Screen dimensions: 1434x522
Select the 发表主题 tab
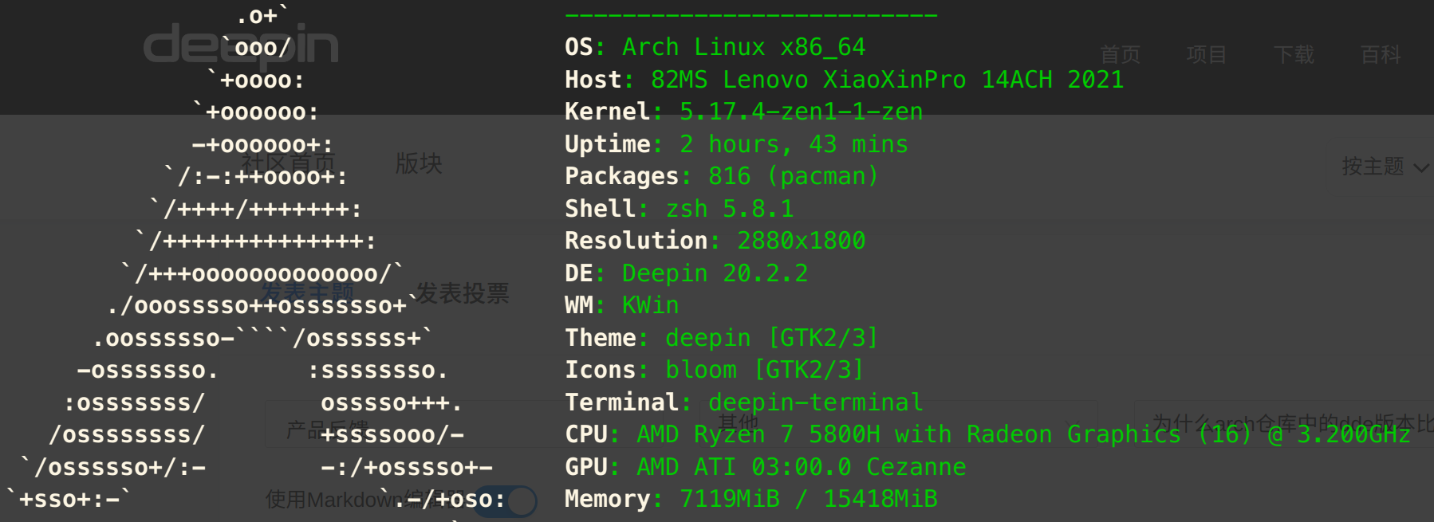click(x=307, y=293)
